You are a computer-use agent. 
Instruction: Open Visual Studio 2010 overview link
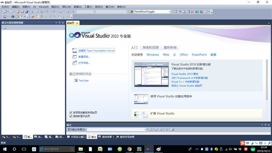click(185, 74)
